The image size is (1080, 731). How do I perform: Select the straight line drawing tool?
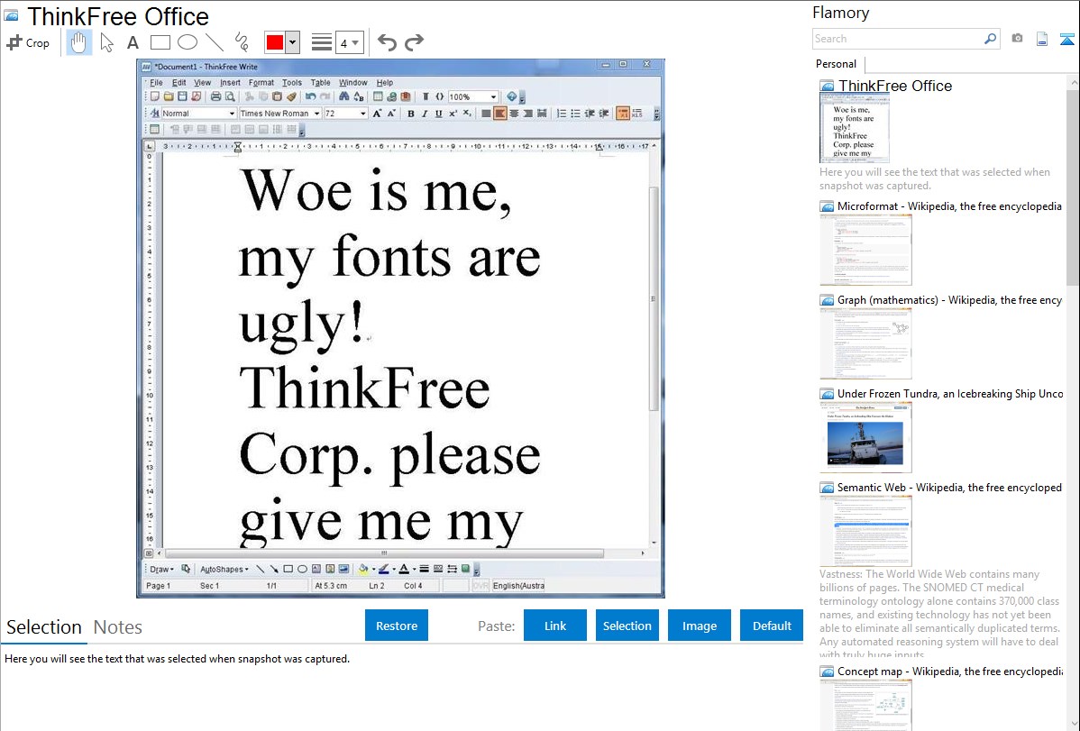pos(215,42)
